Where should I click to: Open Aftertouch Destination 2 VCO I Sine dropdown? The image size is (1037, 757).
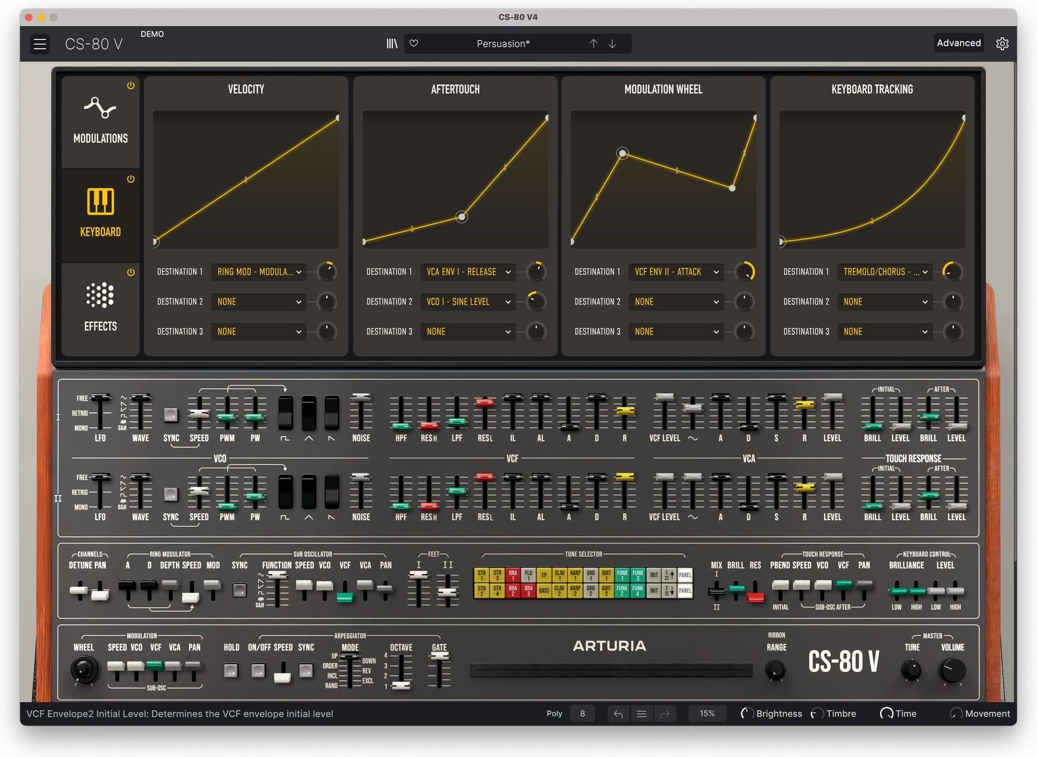pyautogui.click(x=468, y=302)
